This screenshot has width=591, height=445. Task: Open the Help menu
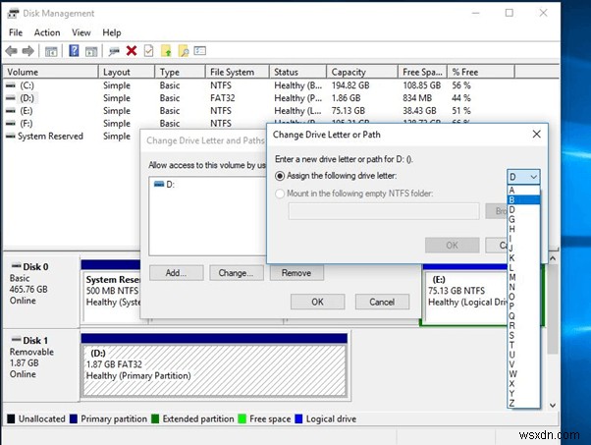(112, 32)
